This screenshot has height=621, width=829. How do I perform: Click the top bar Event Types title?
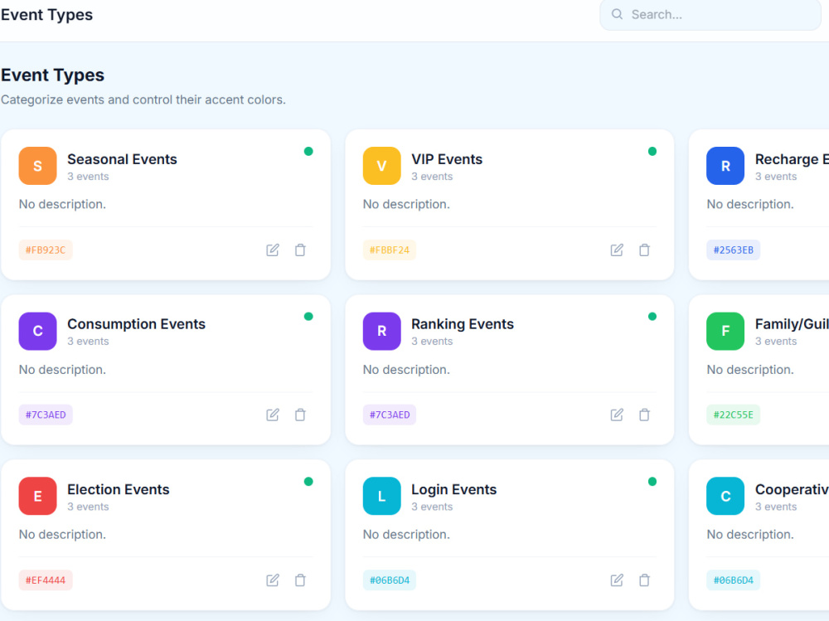pyautogui.click(x=46, y=14)
